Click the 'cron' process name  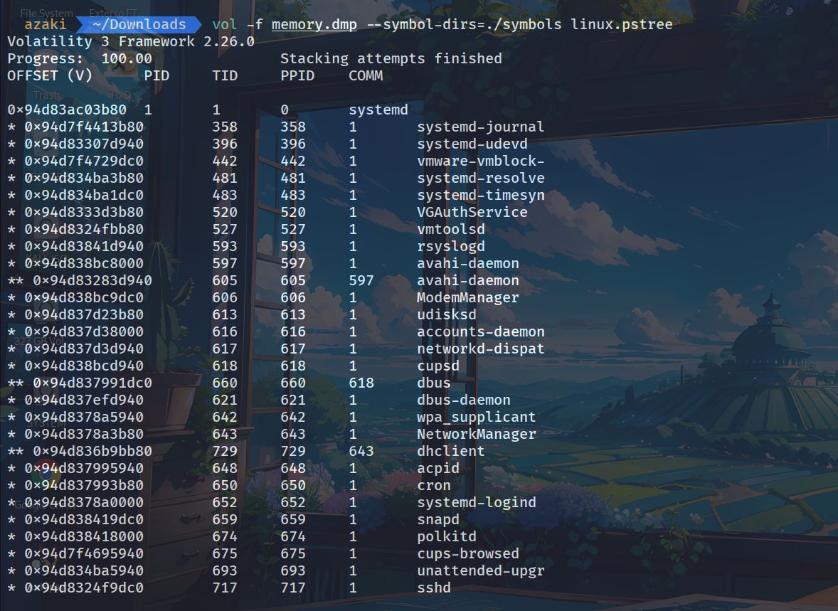[x=434, y=487]
